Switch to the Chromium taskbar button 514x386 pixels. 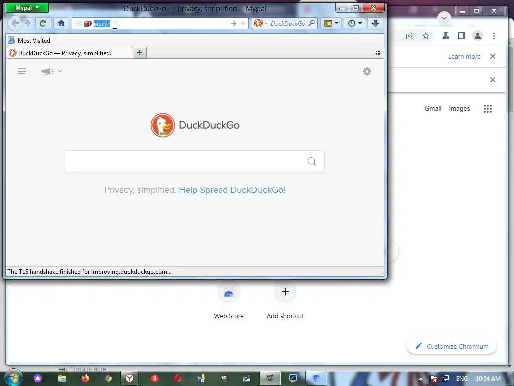pos(316,379)
